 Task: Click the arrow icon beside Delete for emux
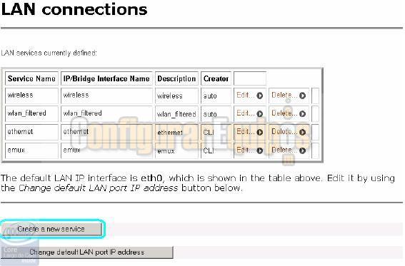pos(302,150)
